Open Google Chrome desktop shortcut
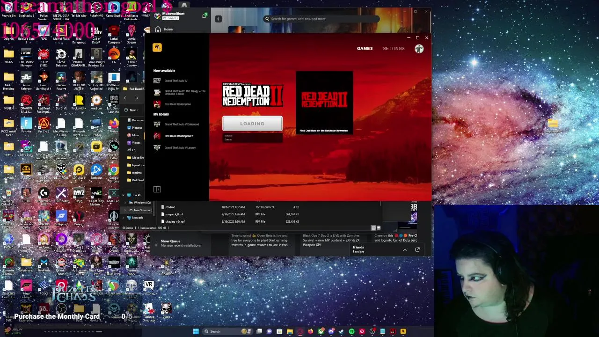This screenshot has height=337, width=599. tap(114, 172)
